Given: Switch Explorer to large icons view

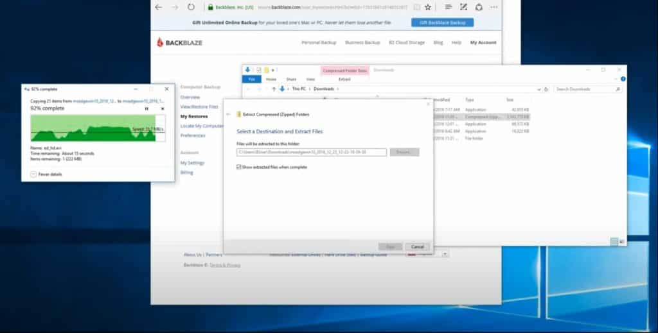Looking at the screenshot, I should (x=621, y=242).
